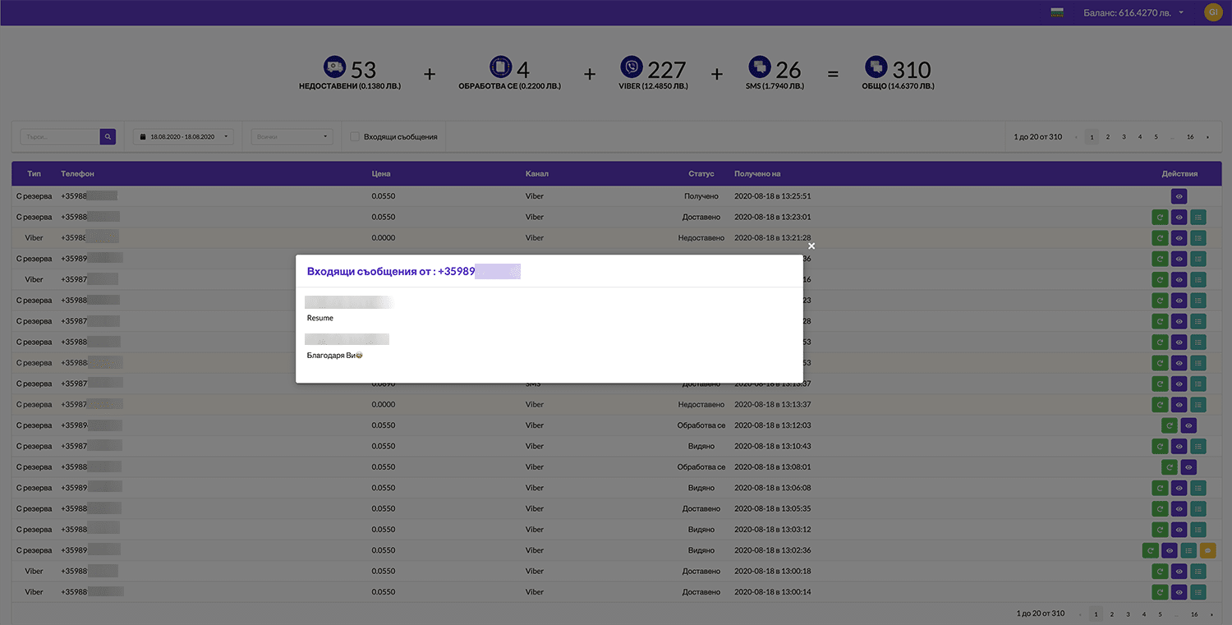Click the purple search magnifier button

(108, 137)
